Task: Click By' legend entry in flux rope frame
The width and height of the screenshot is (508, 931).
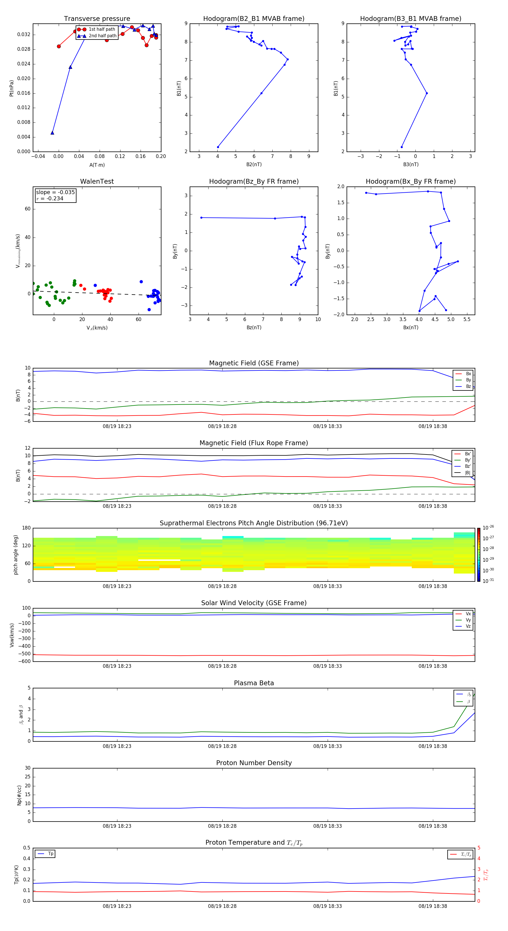Action: pos(463,460)
